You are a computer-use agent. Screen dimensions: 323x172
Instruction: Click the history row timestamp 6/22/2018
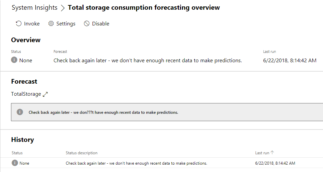275,163
